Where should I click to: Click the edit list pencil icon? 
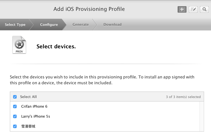point(193,9)
